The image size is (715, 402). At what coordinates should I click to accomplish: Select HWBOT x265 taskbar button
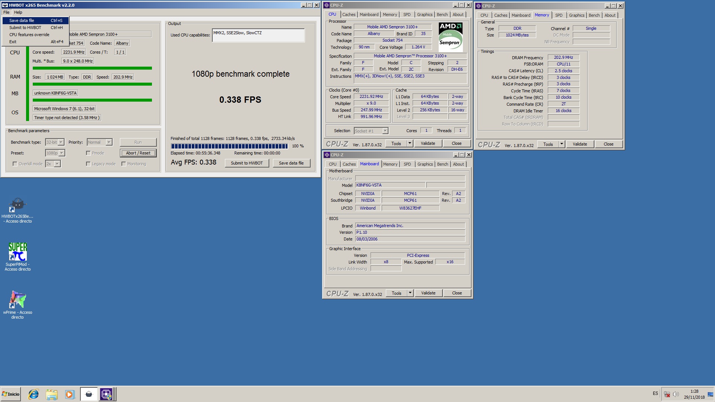[x=89, y=394]
